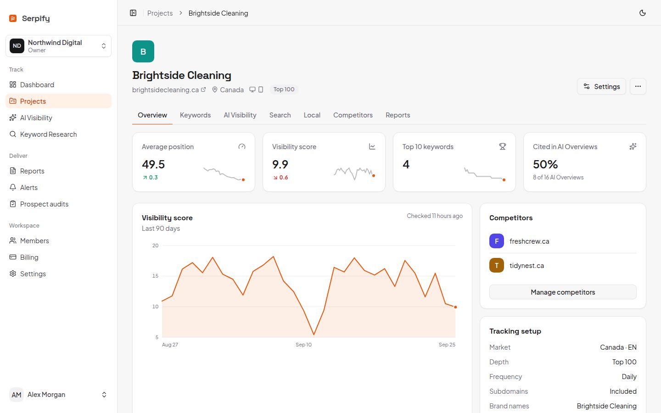Viewport: 661px width, 413px height.
Task: Click the Cited in AI Overviews sparkle icon
Action: tap(633, 146)
